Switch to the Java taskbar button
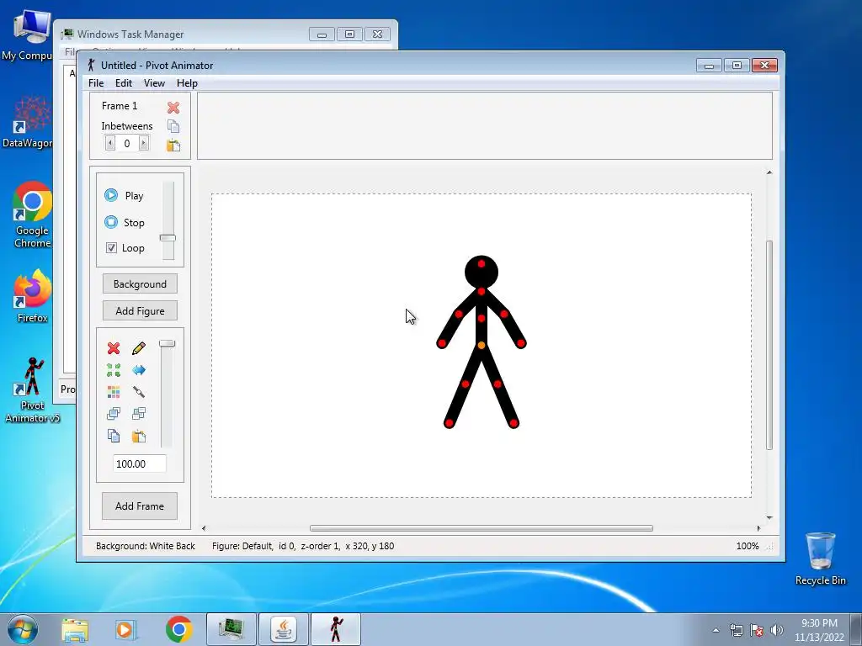Viewport: 862px width, 646px height. coord(284,629)
